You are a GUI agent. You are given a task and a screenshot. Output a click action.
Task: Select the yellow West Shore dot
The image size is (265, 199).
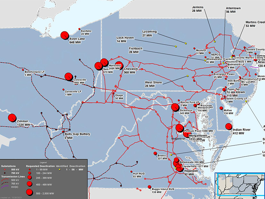coord(187,76)
